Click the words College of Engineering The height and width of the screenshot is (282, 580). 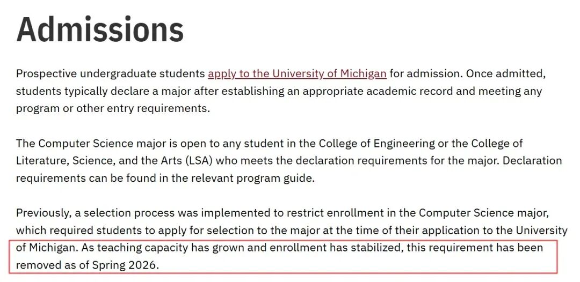376,143
